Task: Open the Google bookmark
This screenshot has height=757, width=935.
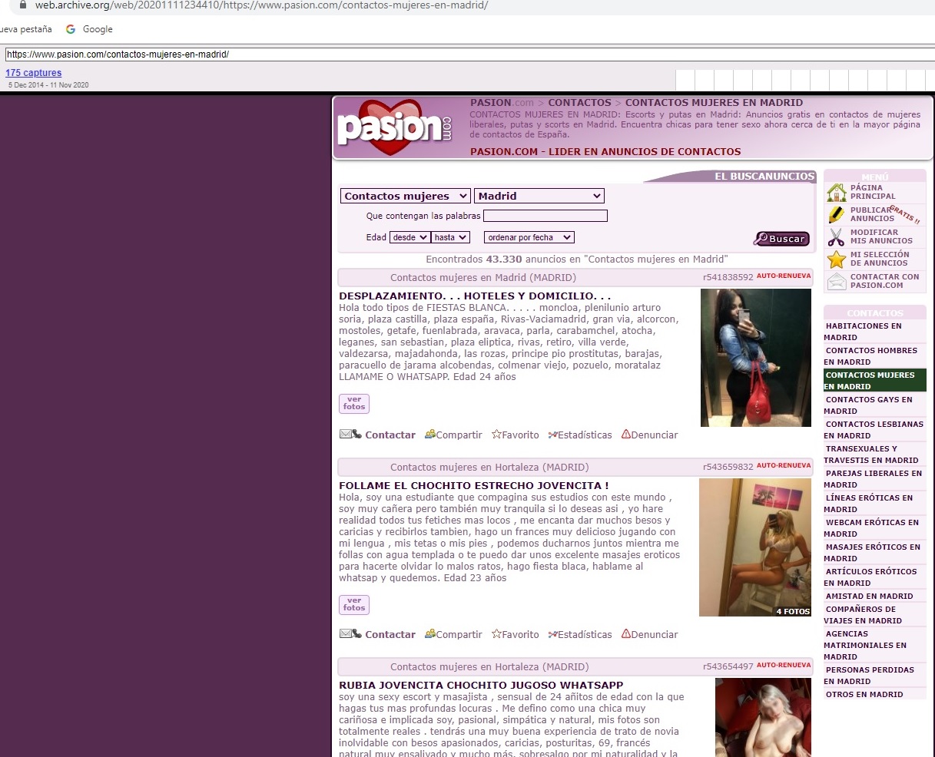Action: 89,29
